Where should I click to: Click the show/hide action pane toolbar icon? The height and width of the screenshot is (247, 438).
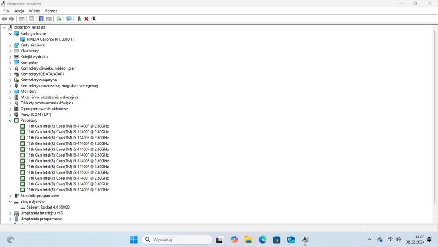coord(49,19)
